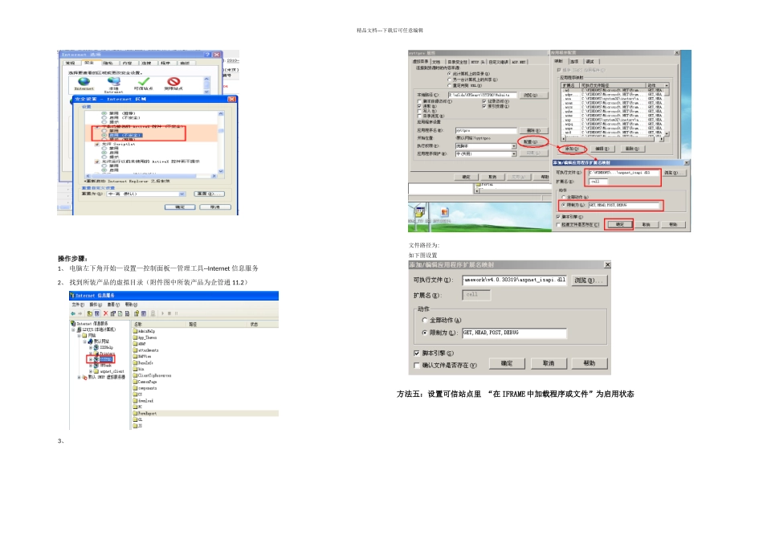Toggle the '目录浏览' checkbox in properties dialog

point(419,116)
